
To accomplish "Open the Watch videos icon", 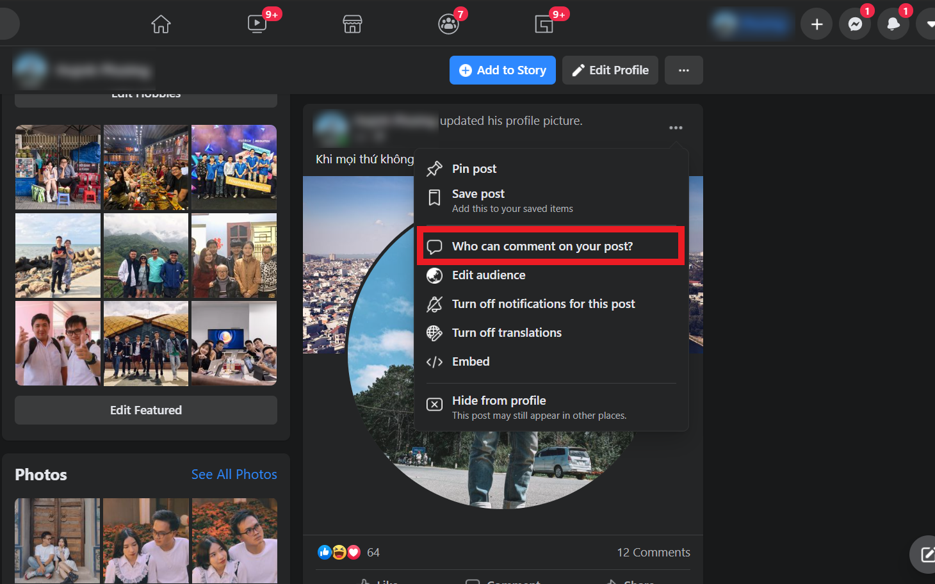I will coord(257,24).
